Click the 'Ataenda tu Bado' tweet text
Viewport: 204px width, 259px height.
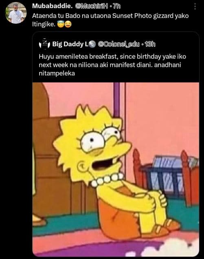click(x=110, y=20)
